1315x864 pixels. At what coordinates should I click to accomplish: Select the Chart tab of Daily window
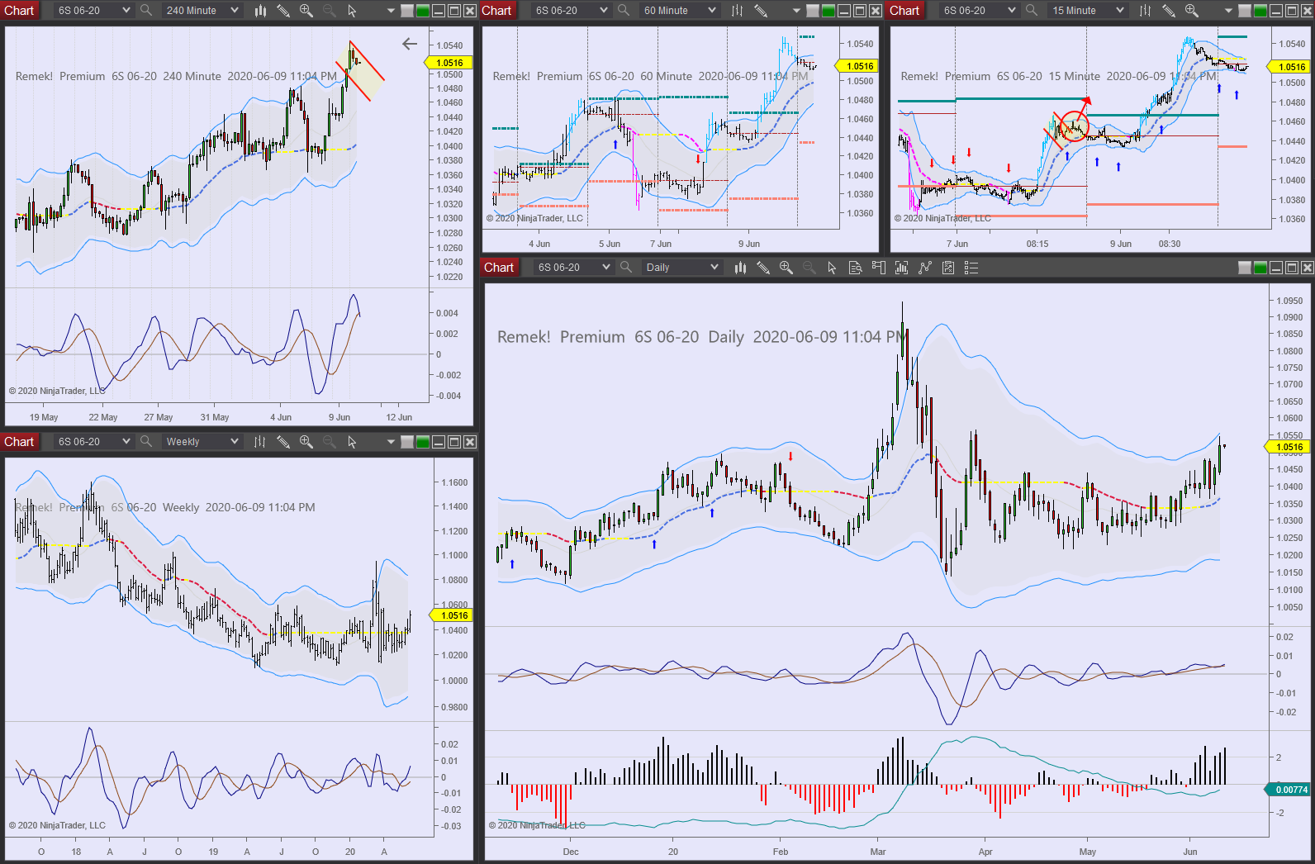pyautogui.click(x=499, y=268)
